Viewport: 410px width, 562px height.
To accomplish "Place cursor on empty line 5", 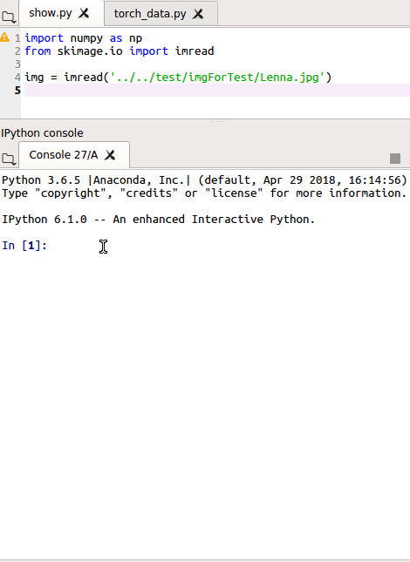I will point(216,91).
